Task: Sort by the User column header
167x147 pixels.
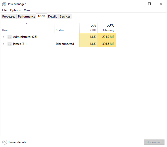Action: 27,28
